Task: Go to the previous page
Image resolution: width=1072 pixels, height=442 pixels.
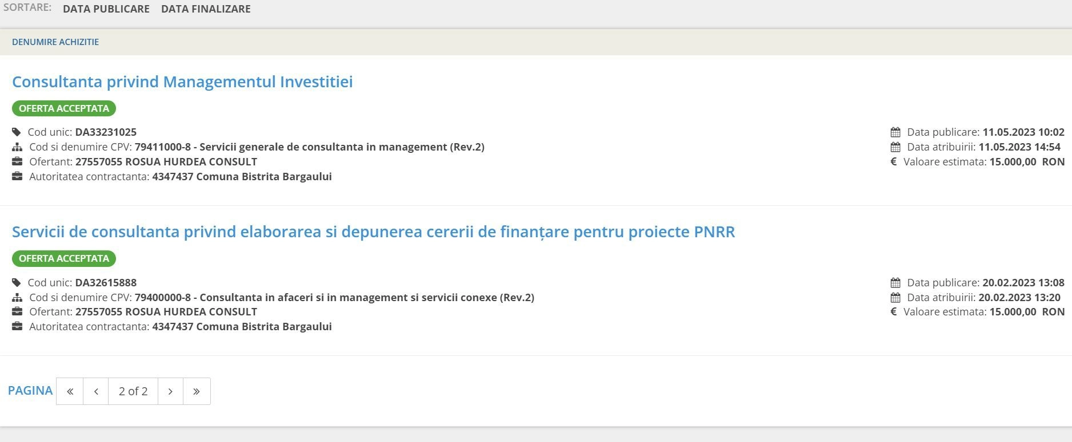Action: (x=96, y=391)
